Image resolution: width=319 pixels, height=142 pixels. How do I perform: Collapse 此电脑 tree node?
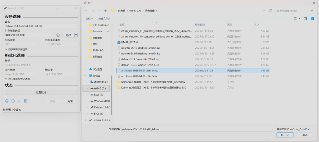click(85, 76)
